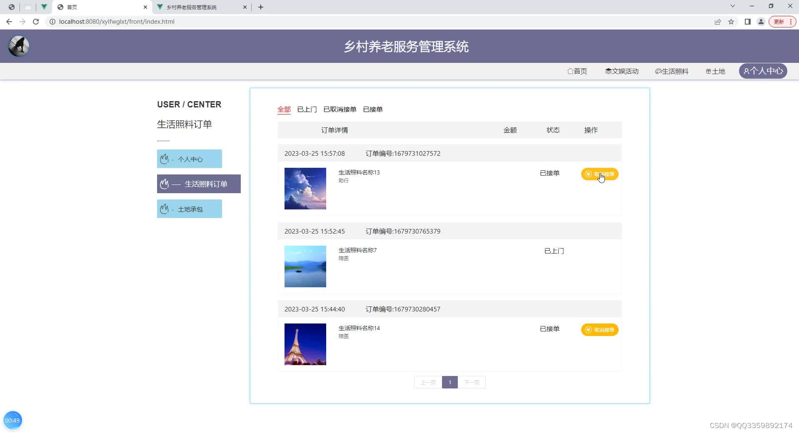The height and width of the screenshot is (433, 799).
Task: Click the share page icon in address bar
Action: [718, 22]
